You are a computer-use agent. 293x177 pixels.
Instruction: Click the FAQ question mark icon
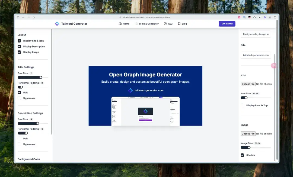coord(165,24)
